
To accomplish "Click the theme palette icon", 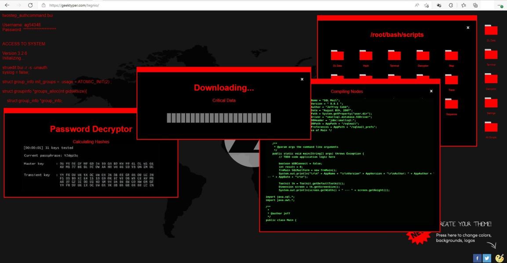I will point(500,258).
